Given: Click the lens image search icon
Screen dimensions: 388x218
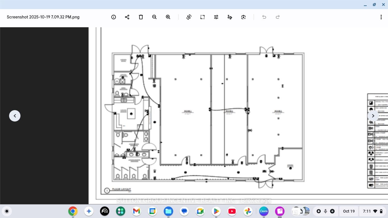Looking at the screenshot, I should pos(243,17).
